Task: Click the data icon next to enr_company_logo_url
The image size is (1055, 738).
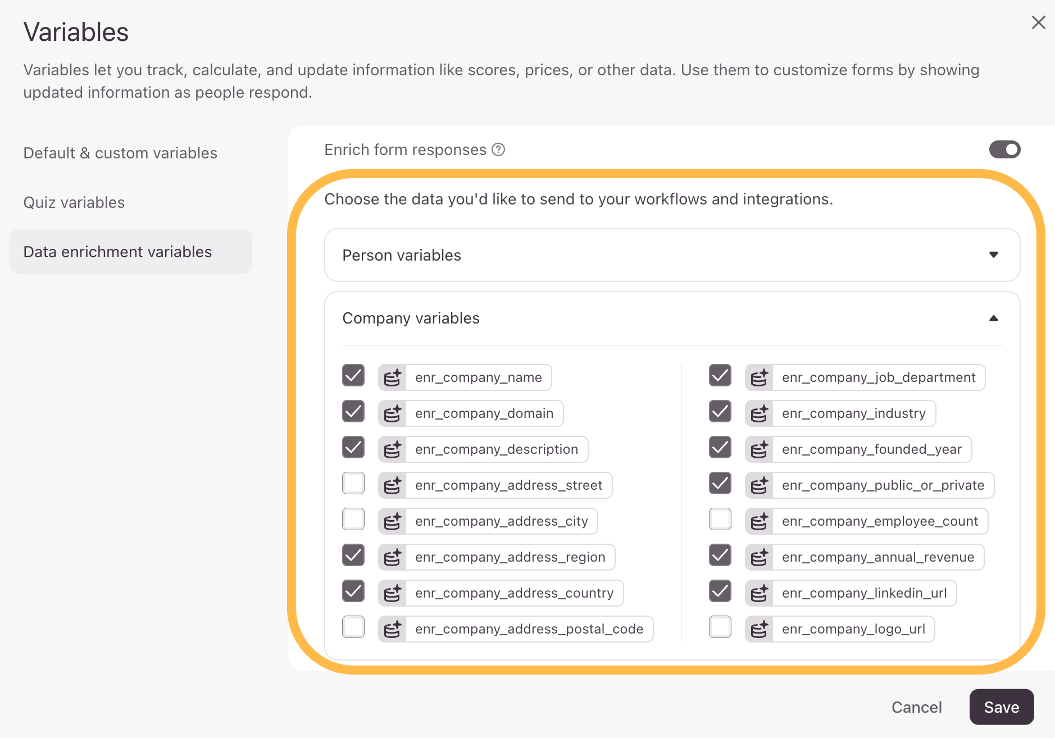Action: [x=759, y=629]
